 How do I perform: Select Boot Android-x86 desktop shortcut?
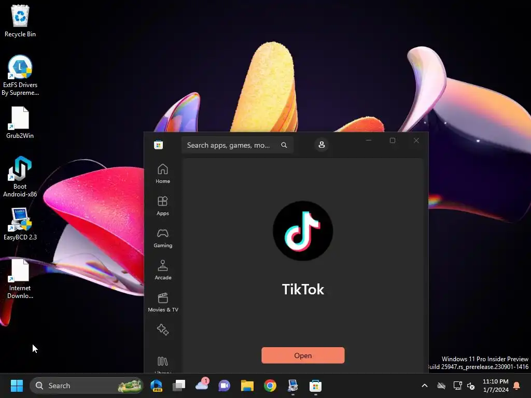(20, 177)
